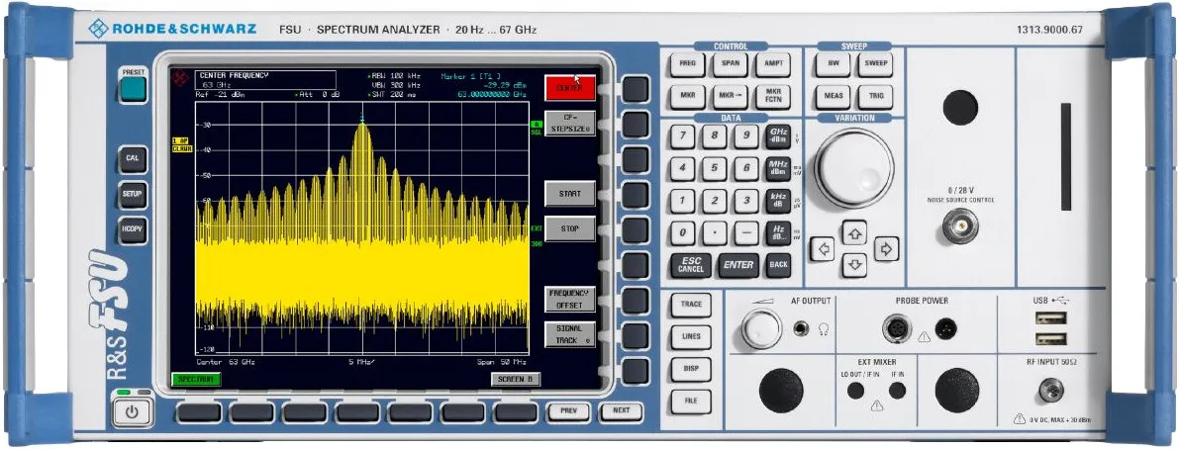Switch to the SPECTRUM hotkey tab

click(x=195, y=379)
